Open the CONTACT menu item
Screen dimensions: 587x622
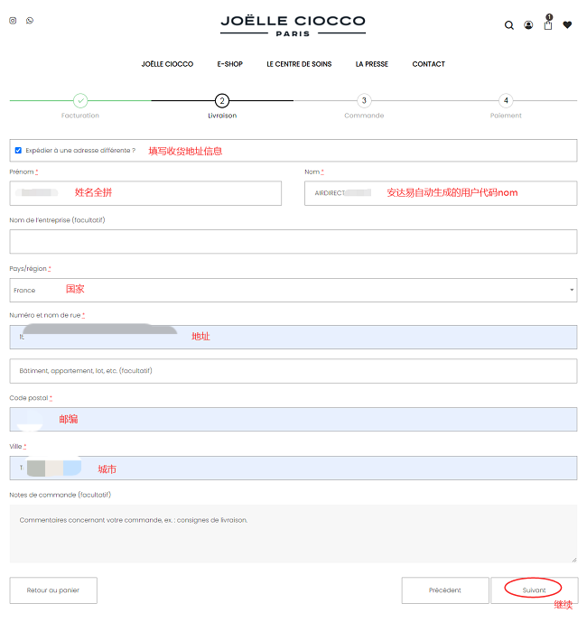428,64
